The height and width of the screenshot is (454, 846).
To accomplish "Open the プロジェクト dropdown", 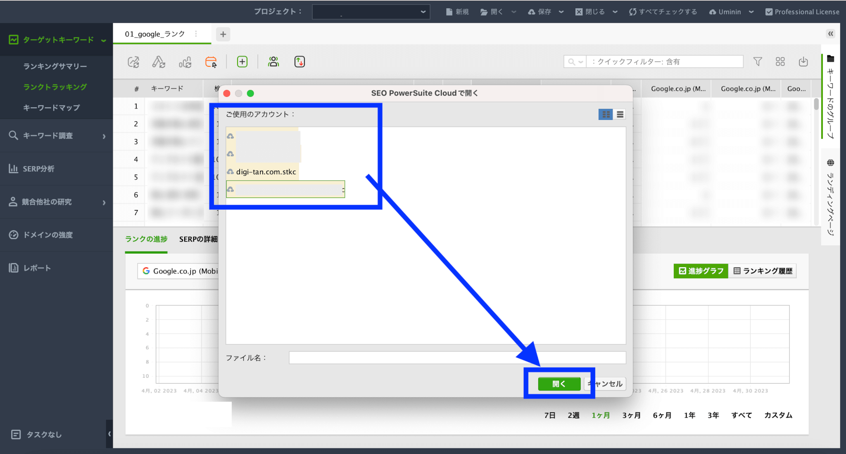I will [371, 12].
